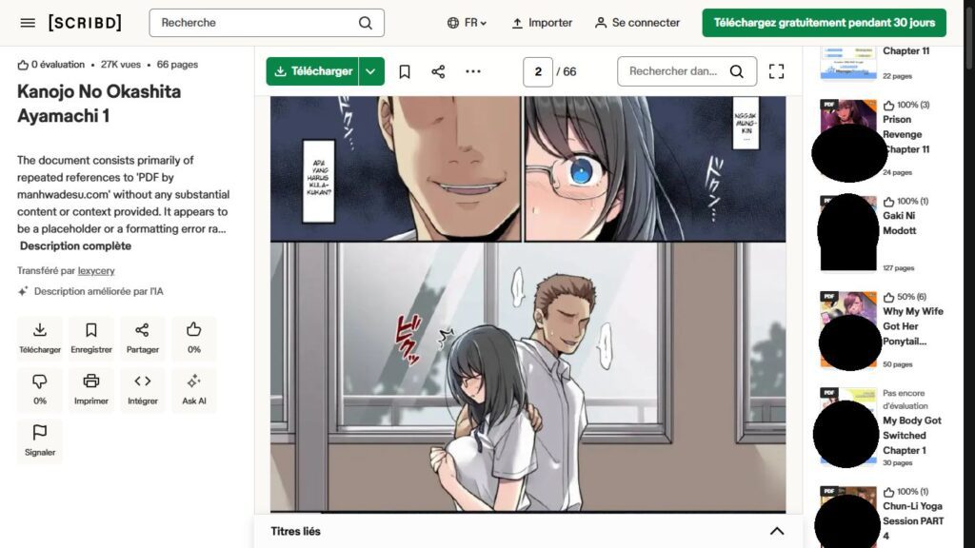Click the green 30-day free trial button
The height and width of the screenshot is (548, 975).
(824, 23)
